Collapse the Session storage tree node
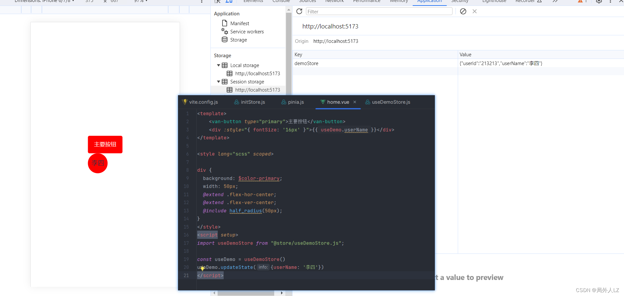Image resolution: width=624 pixels, height=296 pixels. [x=219, y=82]
